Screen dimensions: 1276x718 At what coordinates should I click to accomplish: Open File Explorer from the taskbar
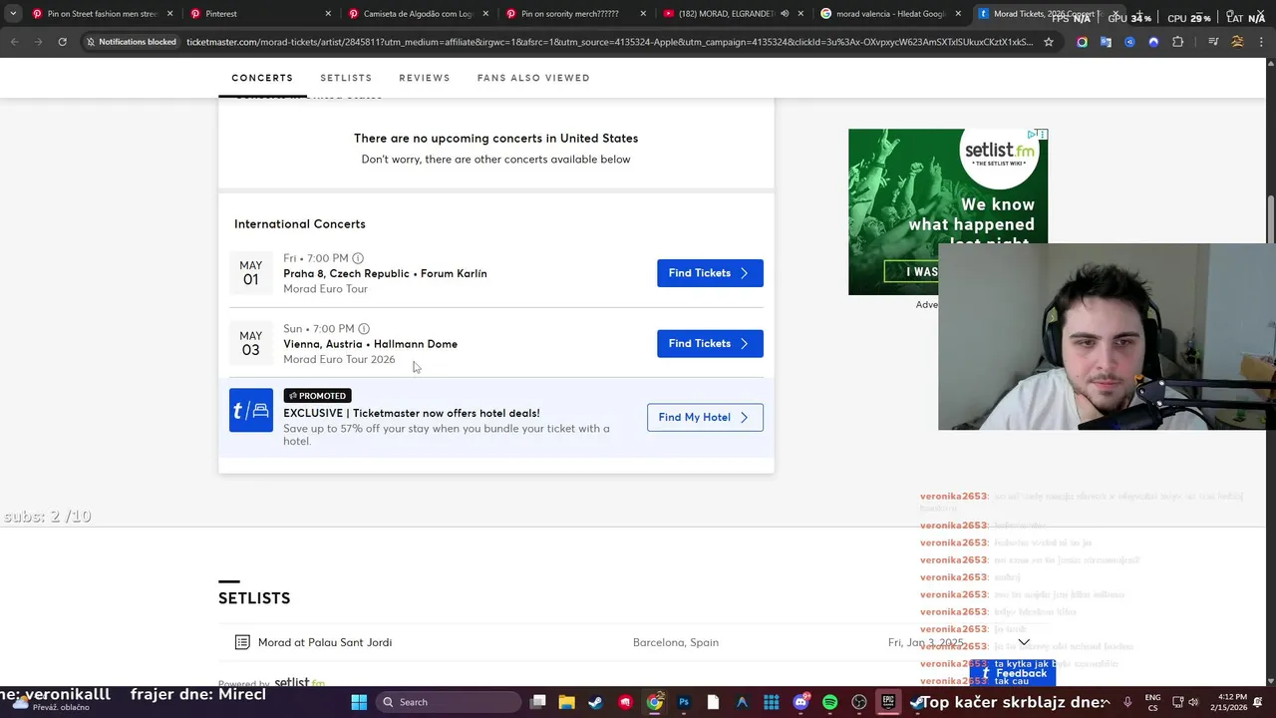566,702
